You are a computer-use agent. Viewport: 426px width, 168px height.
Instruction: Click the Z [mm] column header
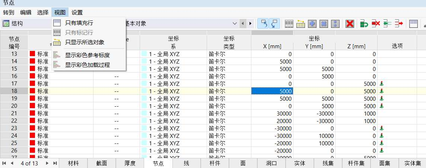[x=356, y=46]
